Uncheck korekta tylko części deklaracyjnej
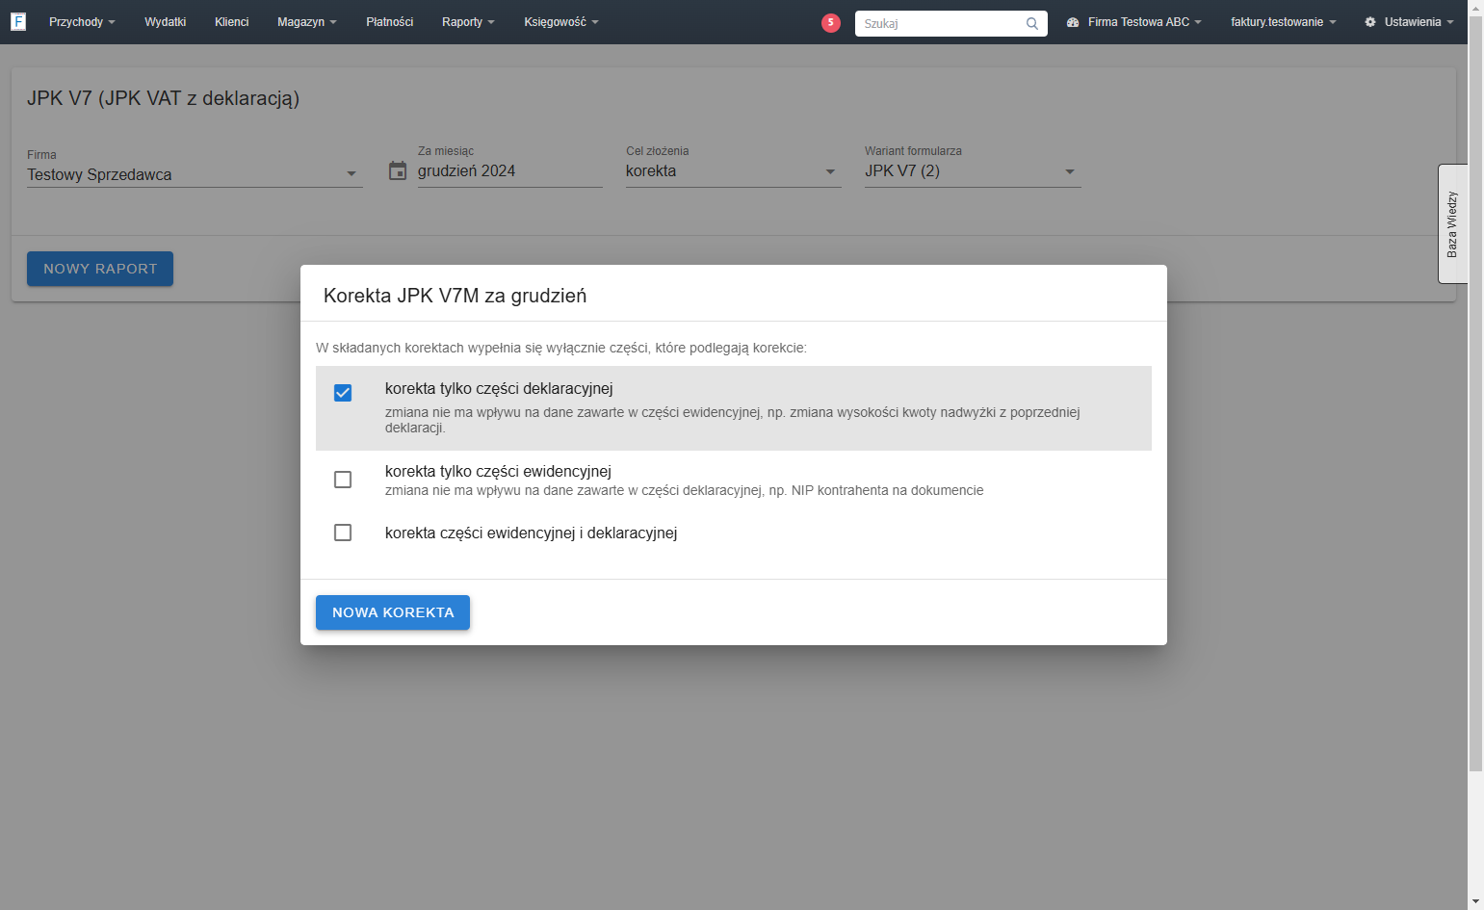Screen dimensions: 1484x910 pyautogui.click(x=343, y=393)
